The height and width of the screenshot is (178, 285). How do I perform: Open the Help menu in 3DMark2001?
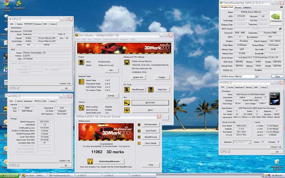click(133, 39)
